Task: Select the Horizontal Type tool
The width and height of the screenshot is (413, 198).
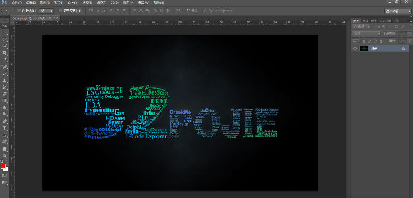Action: 5,128
